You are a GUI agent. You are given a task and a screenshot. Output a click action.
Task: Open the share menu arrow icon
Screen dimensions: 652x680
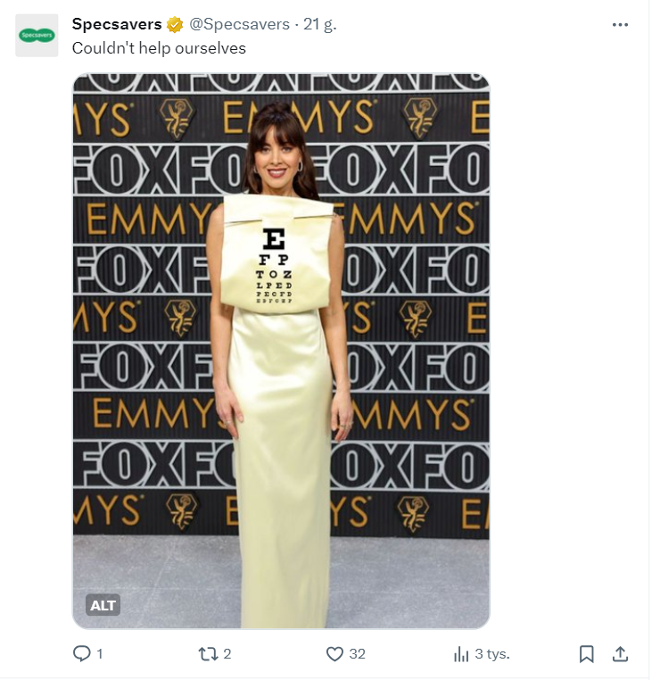pyautogui.click(x=621, y=654)
